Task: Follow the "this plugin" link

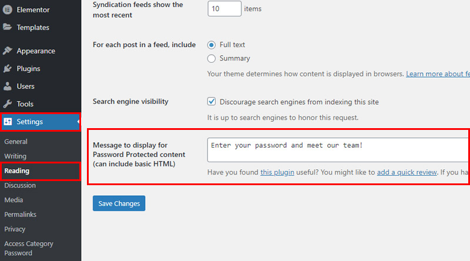Action: pyautogui.click(x=277, y=172)
